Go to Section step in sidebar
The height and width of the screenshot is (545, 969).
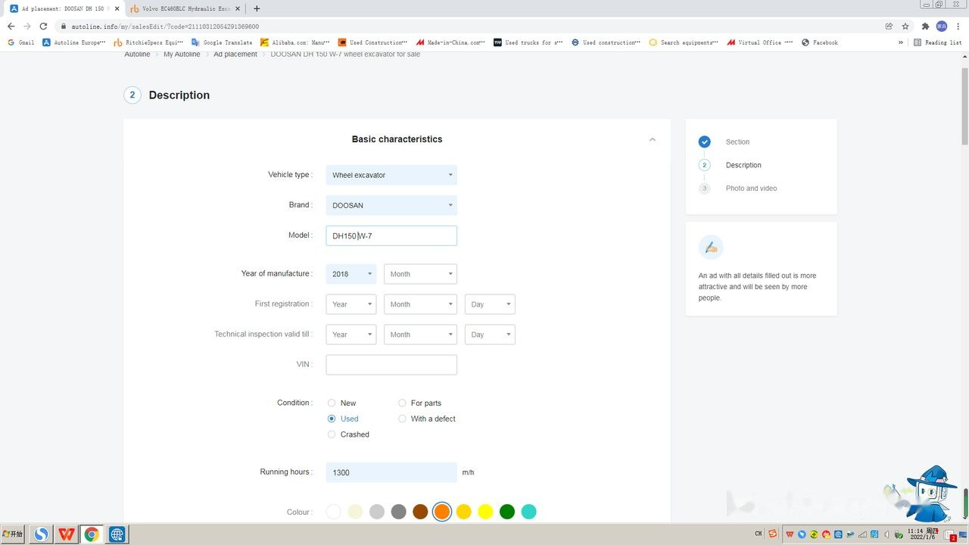tap(737, 142)
